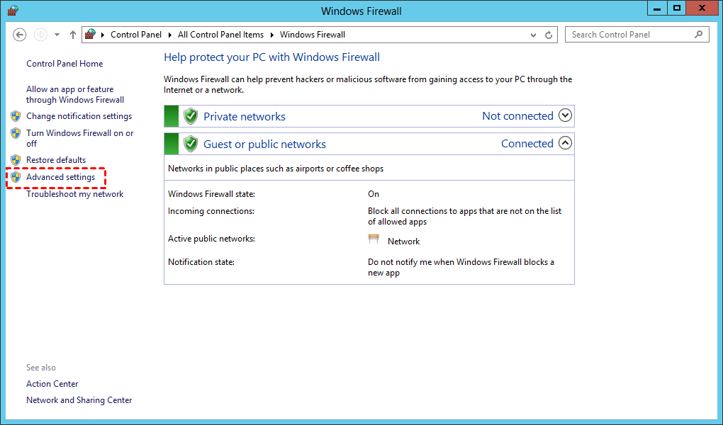
Task: Open Allow an app or feature through Windows Firewall
Action: pos(75,94)
